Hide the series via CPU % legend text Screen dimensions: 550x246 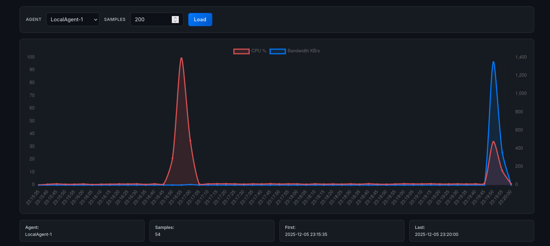pos(259,51)
